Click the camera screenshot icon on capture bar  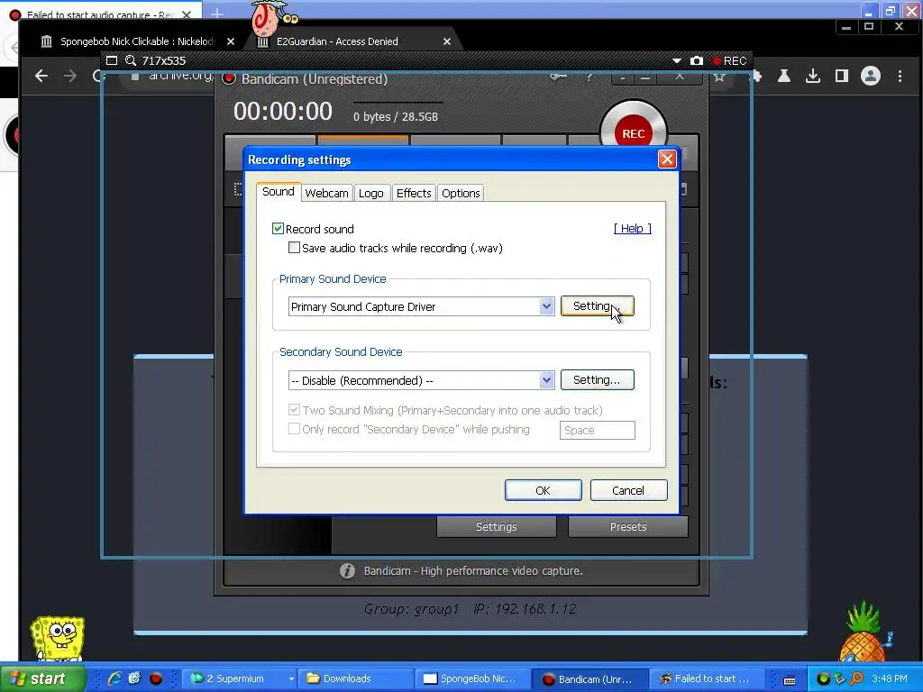697,60
